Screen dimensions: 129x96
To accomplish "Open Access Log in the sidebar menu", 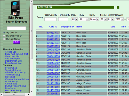I will (x=11, y=52).
